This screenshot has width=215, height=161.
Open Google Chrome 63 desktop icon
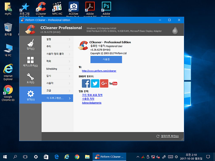coord(8,93)
